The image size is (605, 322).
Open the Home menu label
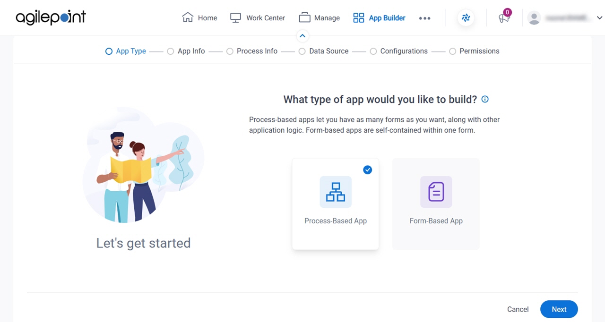click(207, 18)
